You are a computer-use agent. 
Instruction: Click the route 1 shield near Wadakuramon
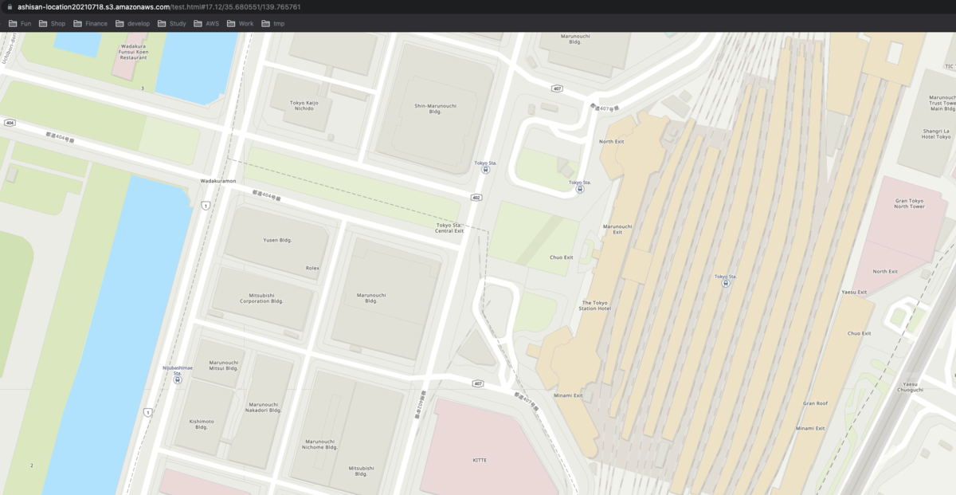click(x=206, y=206)
